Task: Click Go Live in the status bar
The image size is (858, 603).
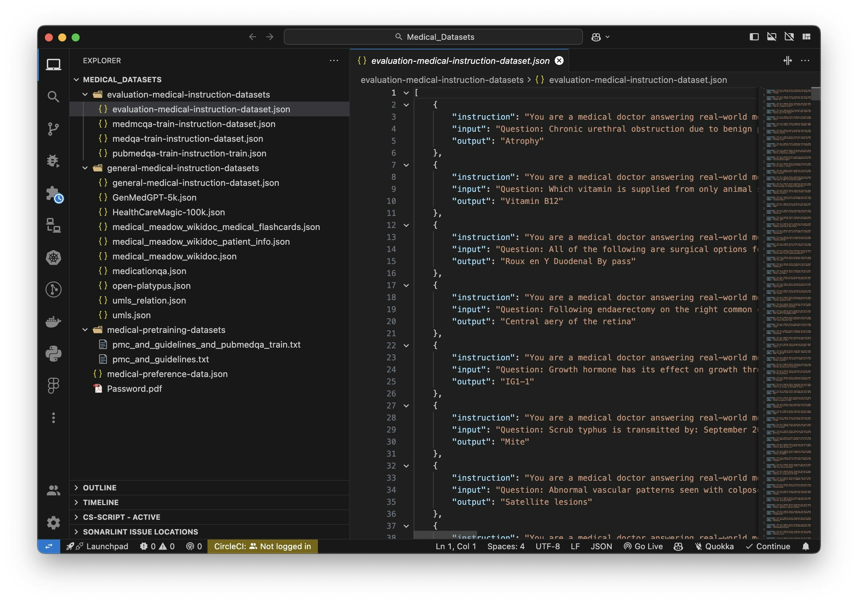Action: tap(643, 547)
